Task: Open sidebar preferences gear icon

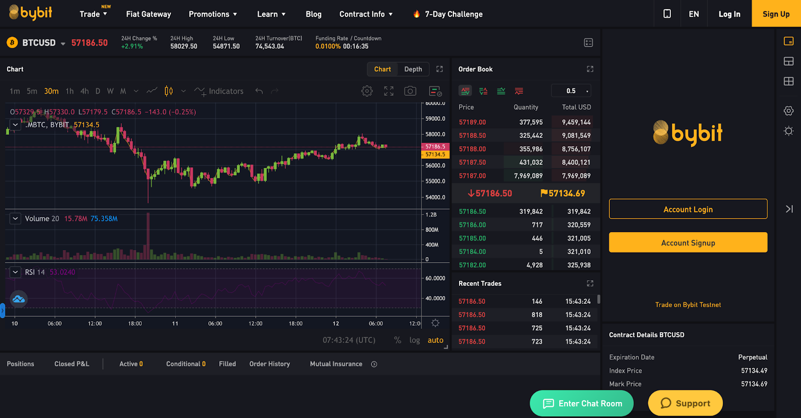Action: click(788, 111)
